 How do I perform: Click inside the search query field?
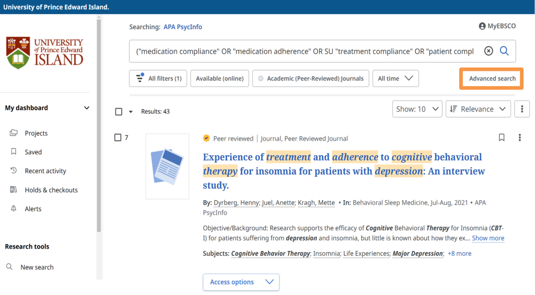coord(304,51)
